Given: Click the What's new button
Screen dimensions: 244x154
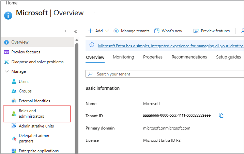Looking at the screenshot, I should pyautogui.click(x=168, y=31).
